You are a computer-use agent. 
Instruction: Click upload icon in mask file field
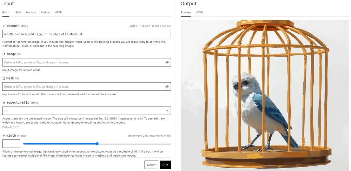[167, 87]
